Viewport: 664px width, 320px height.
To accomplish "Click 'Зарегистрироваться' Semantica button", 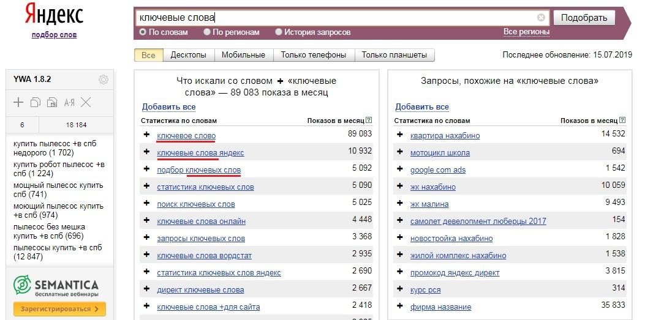I will point(59,309).
